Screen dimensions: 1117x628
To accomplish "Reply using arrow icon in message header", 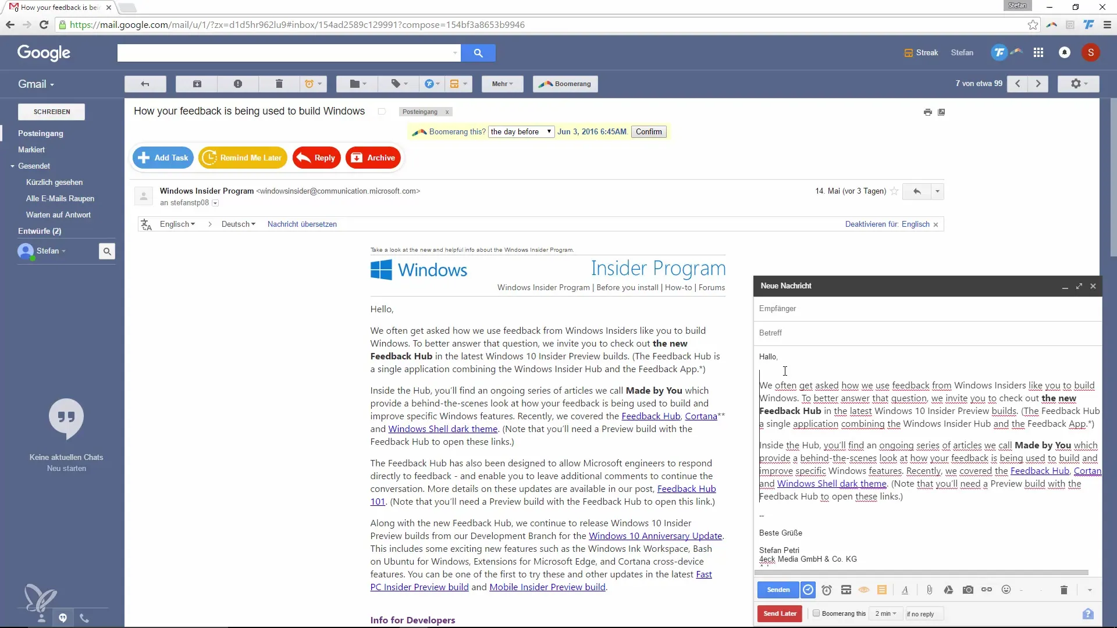I will tap(917, 191).
